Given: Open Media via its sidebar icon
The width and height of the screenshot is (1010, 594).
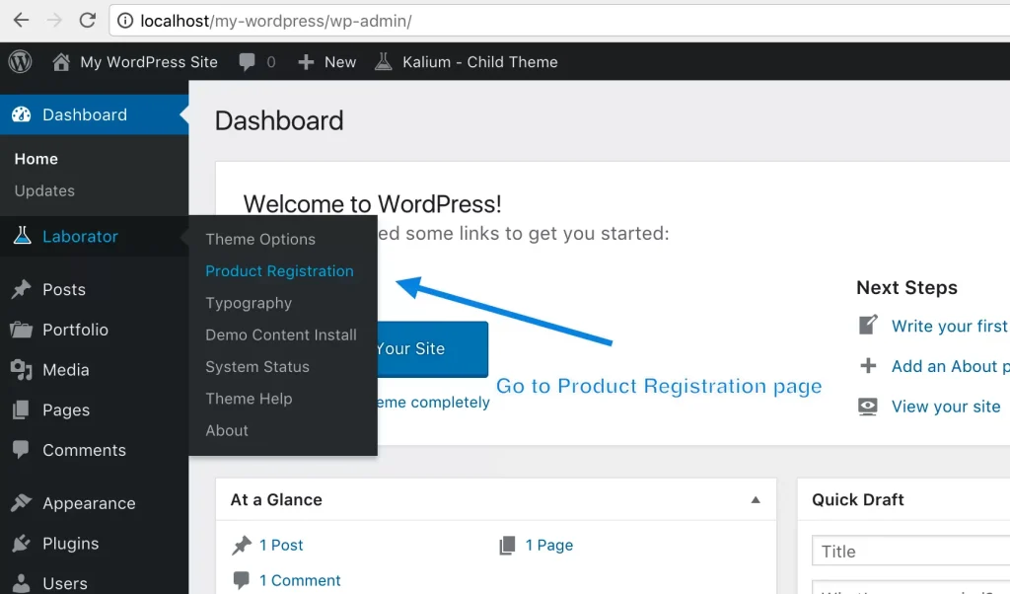Looking at the screenshot, I should pyautogui.click(x=21, y=370).
